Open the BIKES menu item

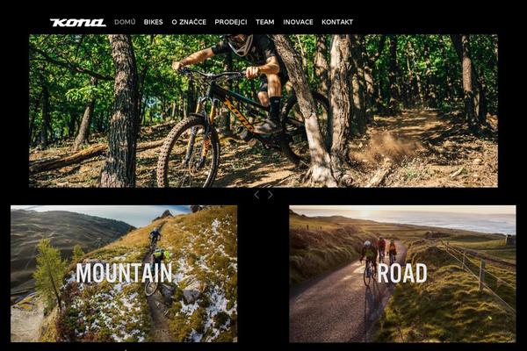coord(153,22)
